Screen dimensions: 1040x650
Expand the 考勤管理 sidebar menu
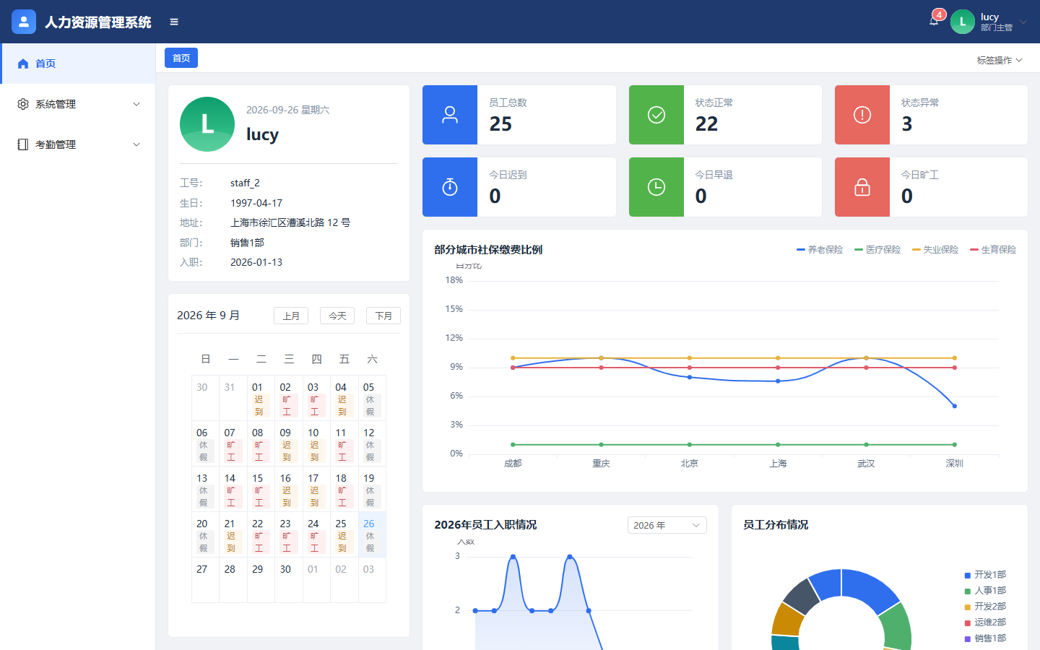(78, 144)
